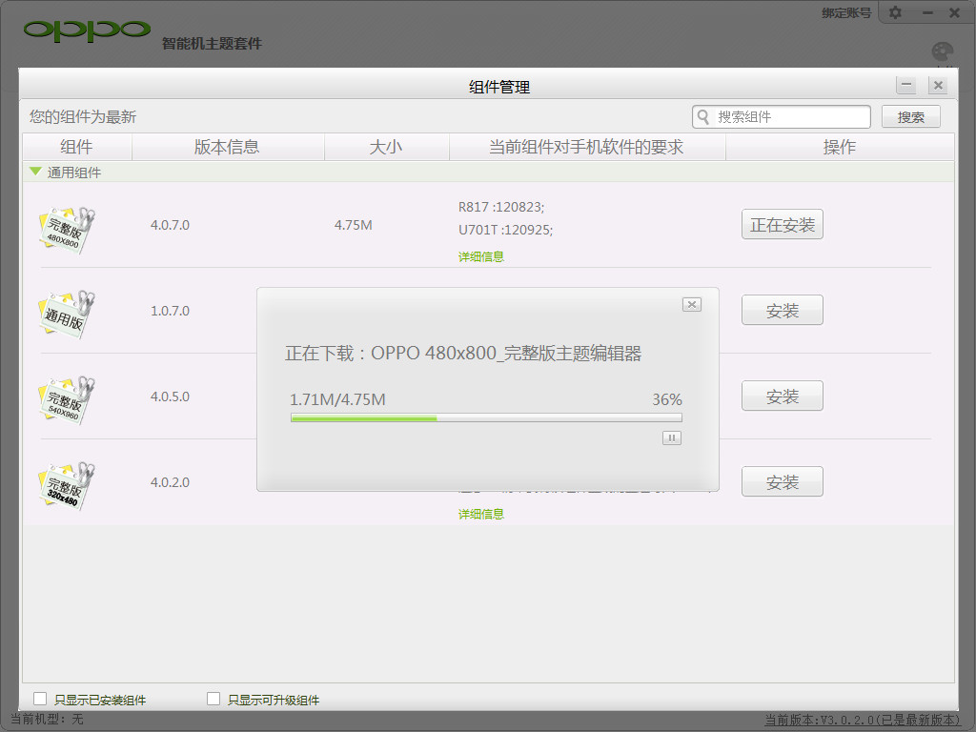Close the 组件管理 dialog

pyautogui.click(x=938, y=85)
